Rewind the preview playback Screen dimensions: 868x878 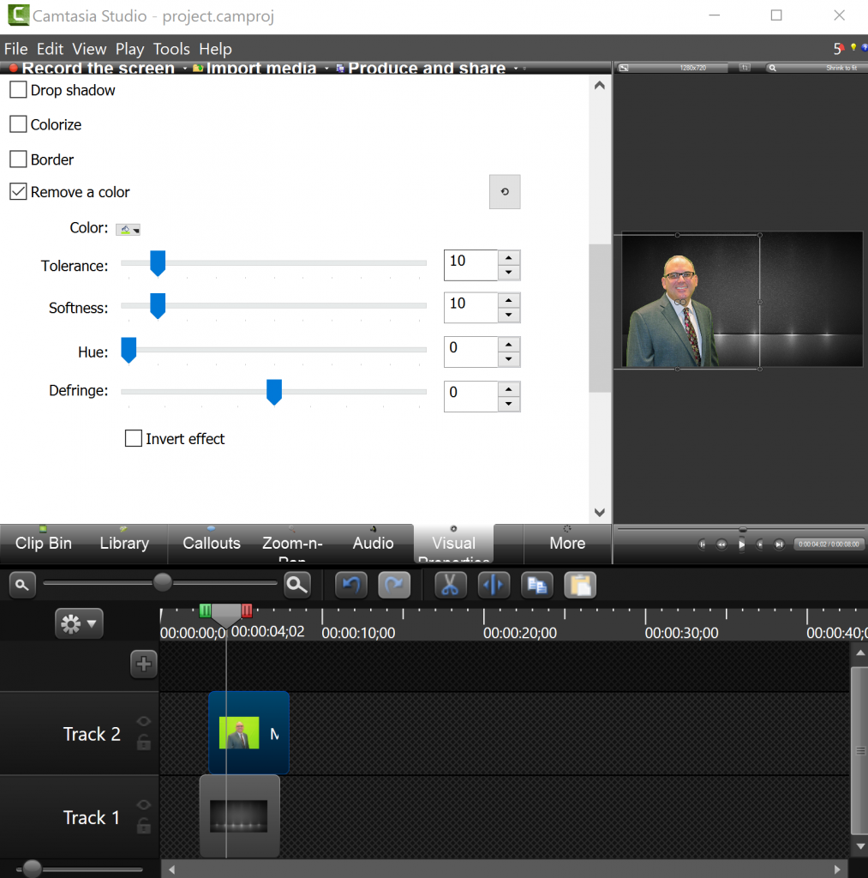(721, 544)
